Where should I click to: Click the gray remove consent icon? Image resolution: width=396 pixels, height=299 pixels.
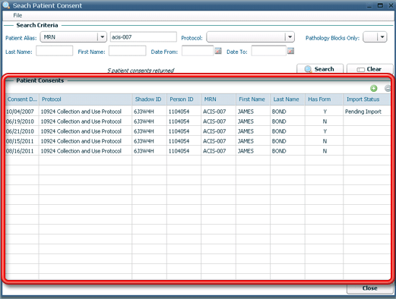pyautogui.click(x=388, y=88)
